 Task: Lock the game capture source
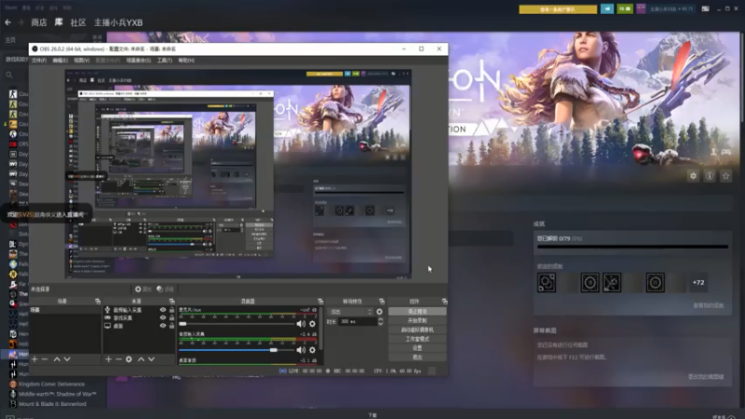coord(171,318)
